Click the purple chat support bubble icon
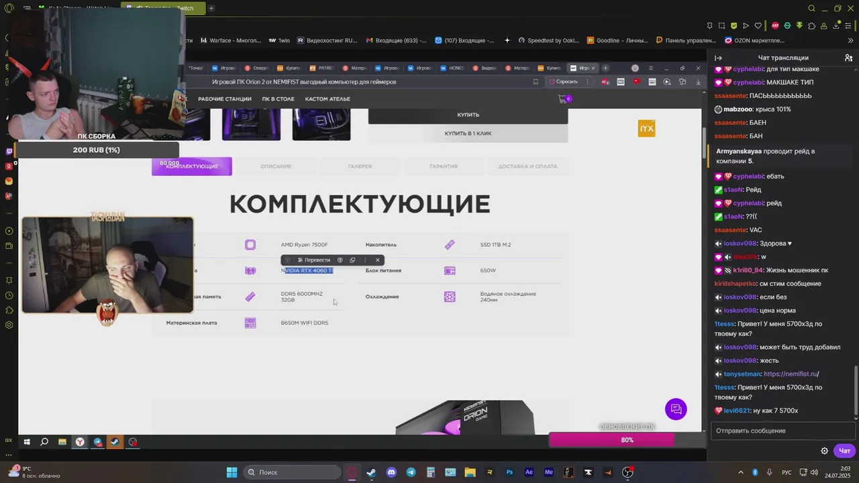The height and width of the screenshot is (483, 859). point(676,409)
